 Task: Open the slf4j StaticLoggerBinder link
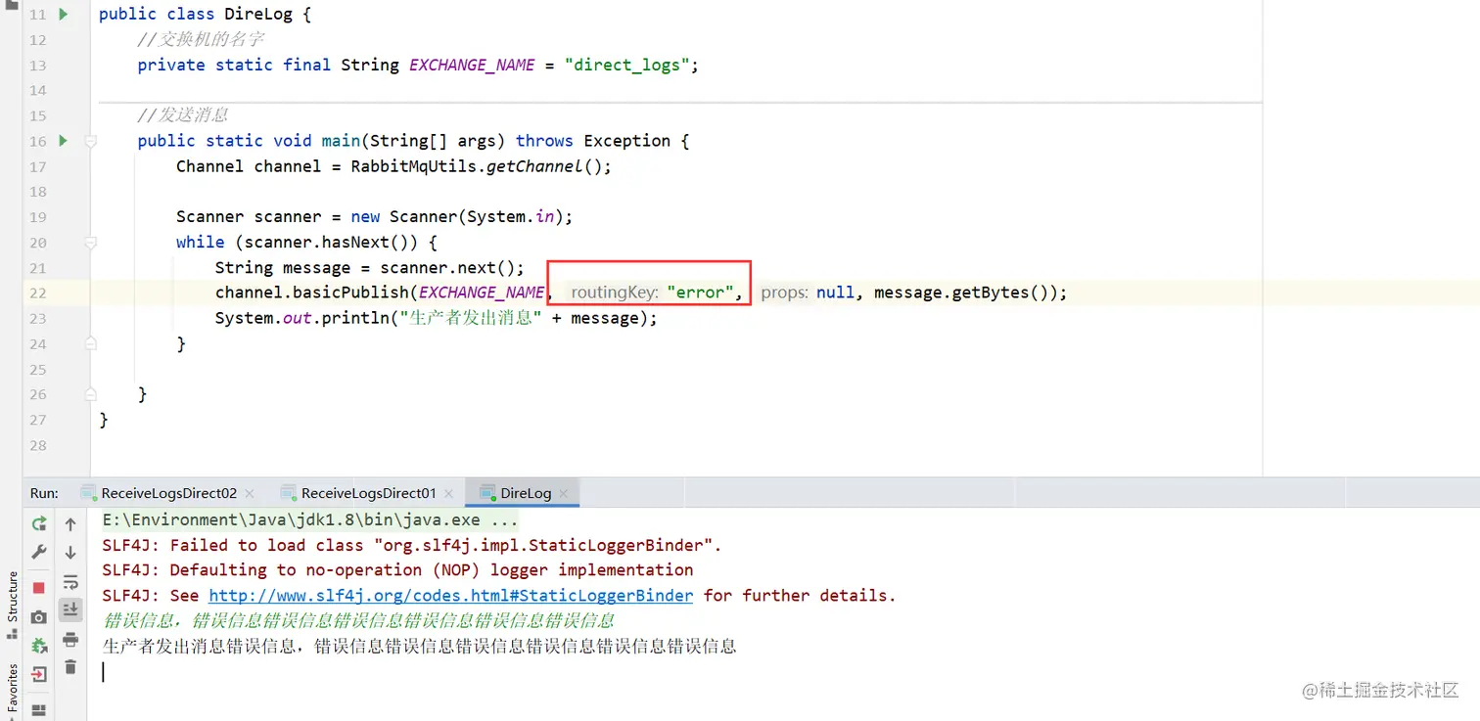[451, 595]
